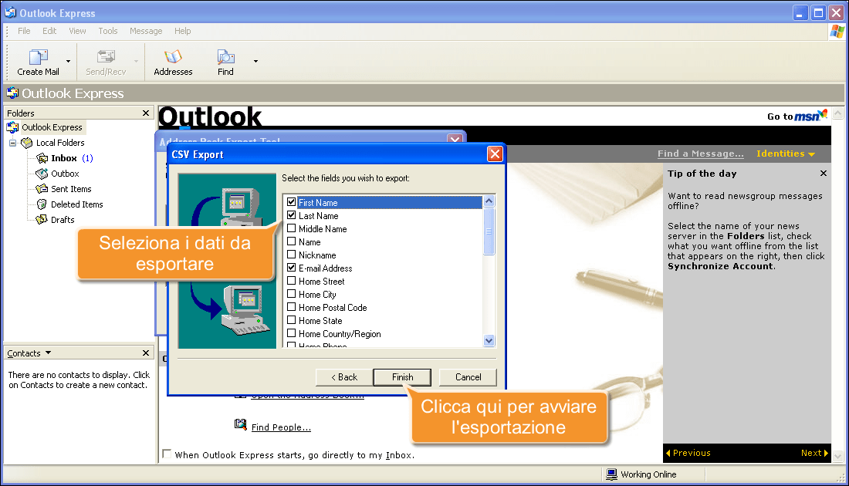Viewport: 849px width, 486px height.
Task: Check the Nickname field
Action: [x=291, y=255]
